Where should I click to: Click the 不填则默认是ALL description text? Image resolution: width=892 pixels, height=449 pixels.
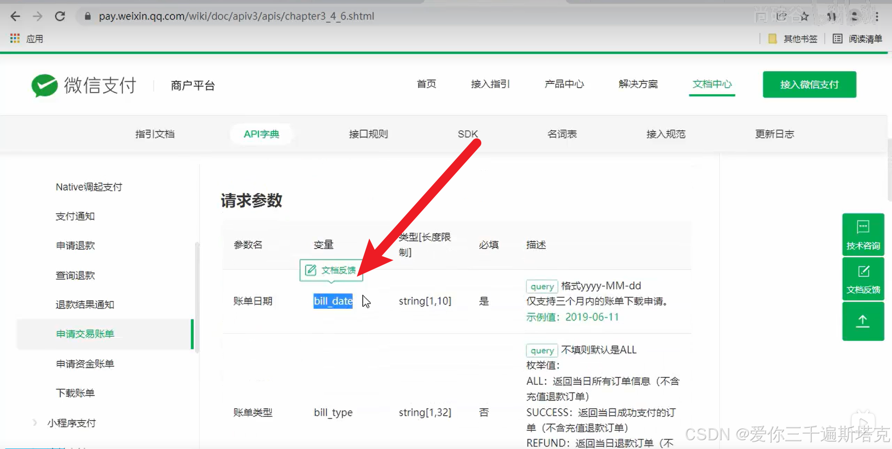click(x=599, y=350)
